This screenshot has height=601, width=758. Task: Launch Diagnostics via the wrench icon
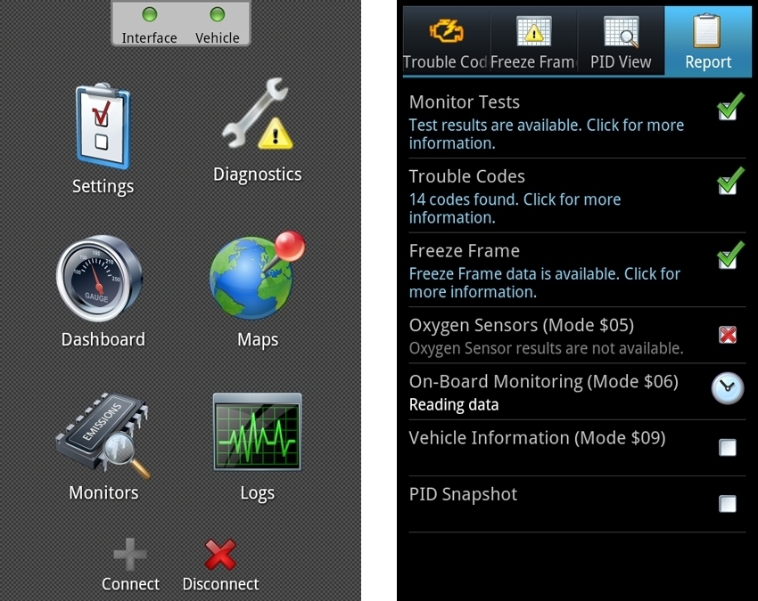257,114
